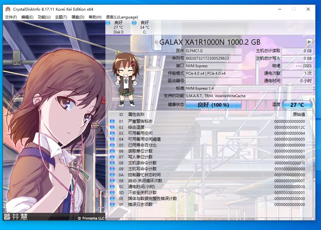Open the 功能(U) menu
321x230 pixels.
coord(44,17)
